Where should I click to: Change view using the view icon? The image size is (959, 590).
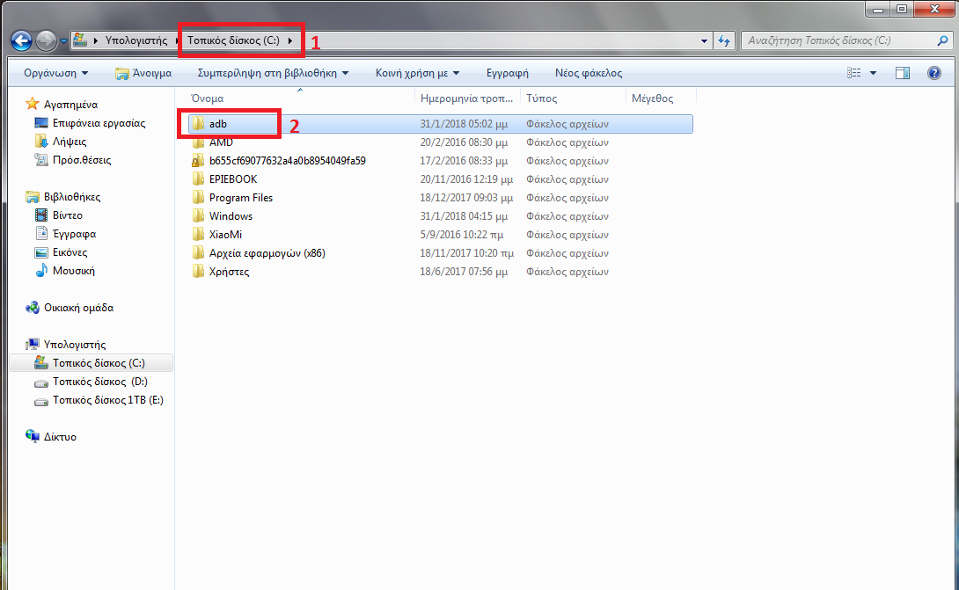coord(853,73)
